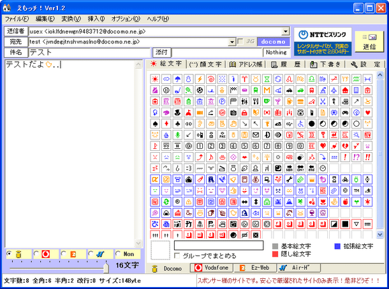Open the ファイル menu

click(x=17, y=19)
